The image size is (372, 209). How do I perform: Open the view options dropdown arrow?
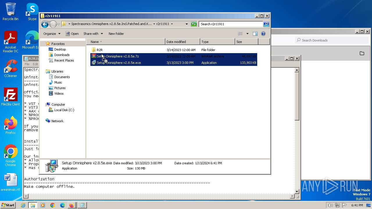click(x=247, y=34)
